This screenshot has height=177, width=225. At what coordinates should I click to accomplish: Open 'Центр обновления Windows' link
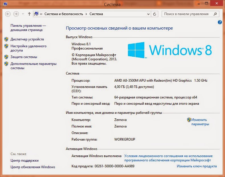33,167
